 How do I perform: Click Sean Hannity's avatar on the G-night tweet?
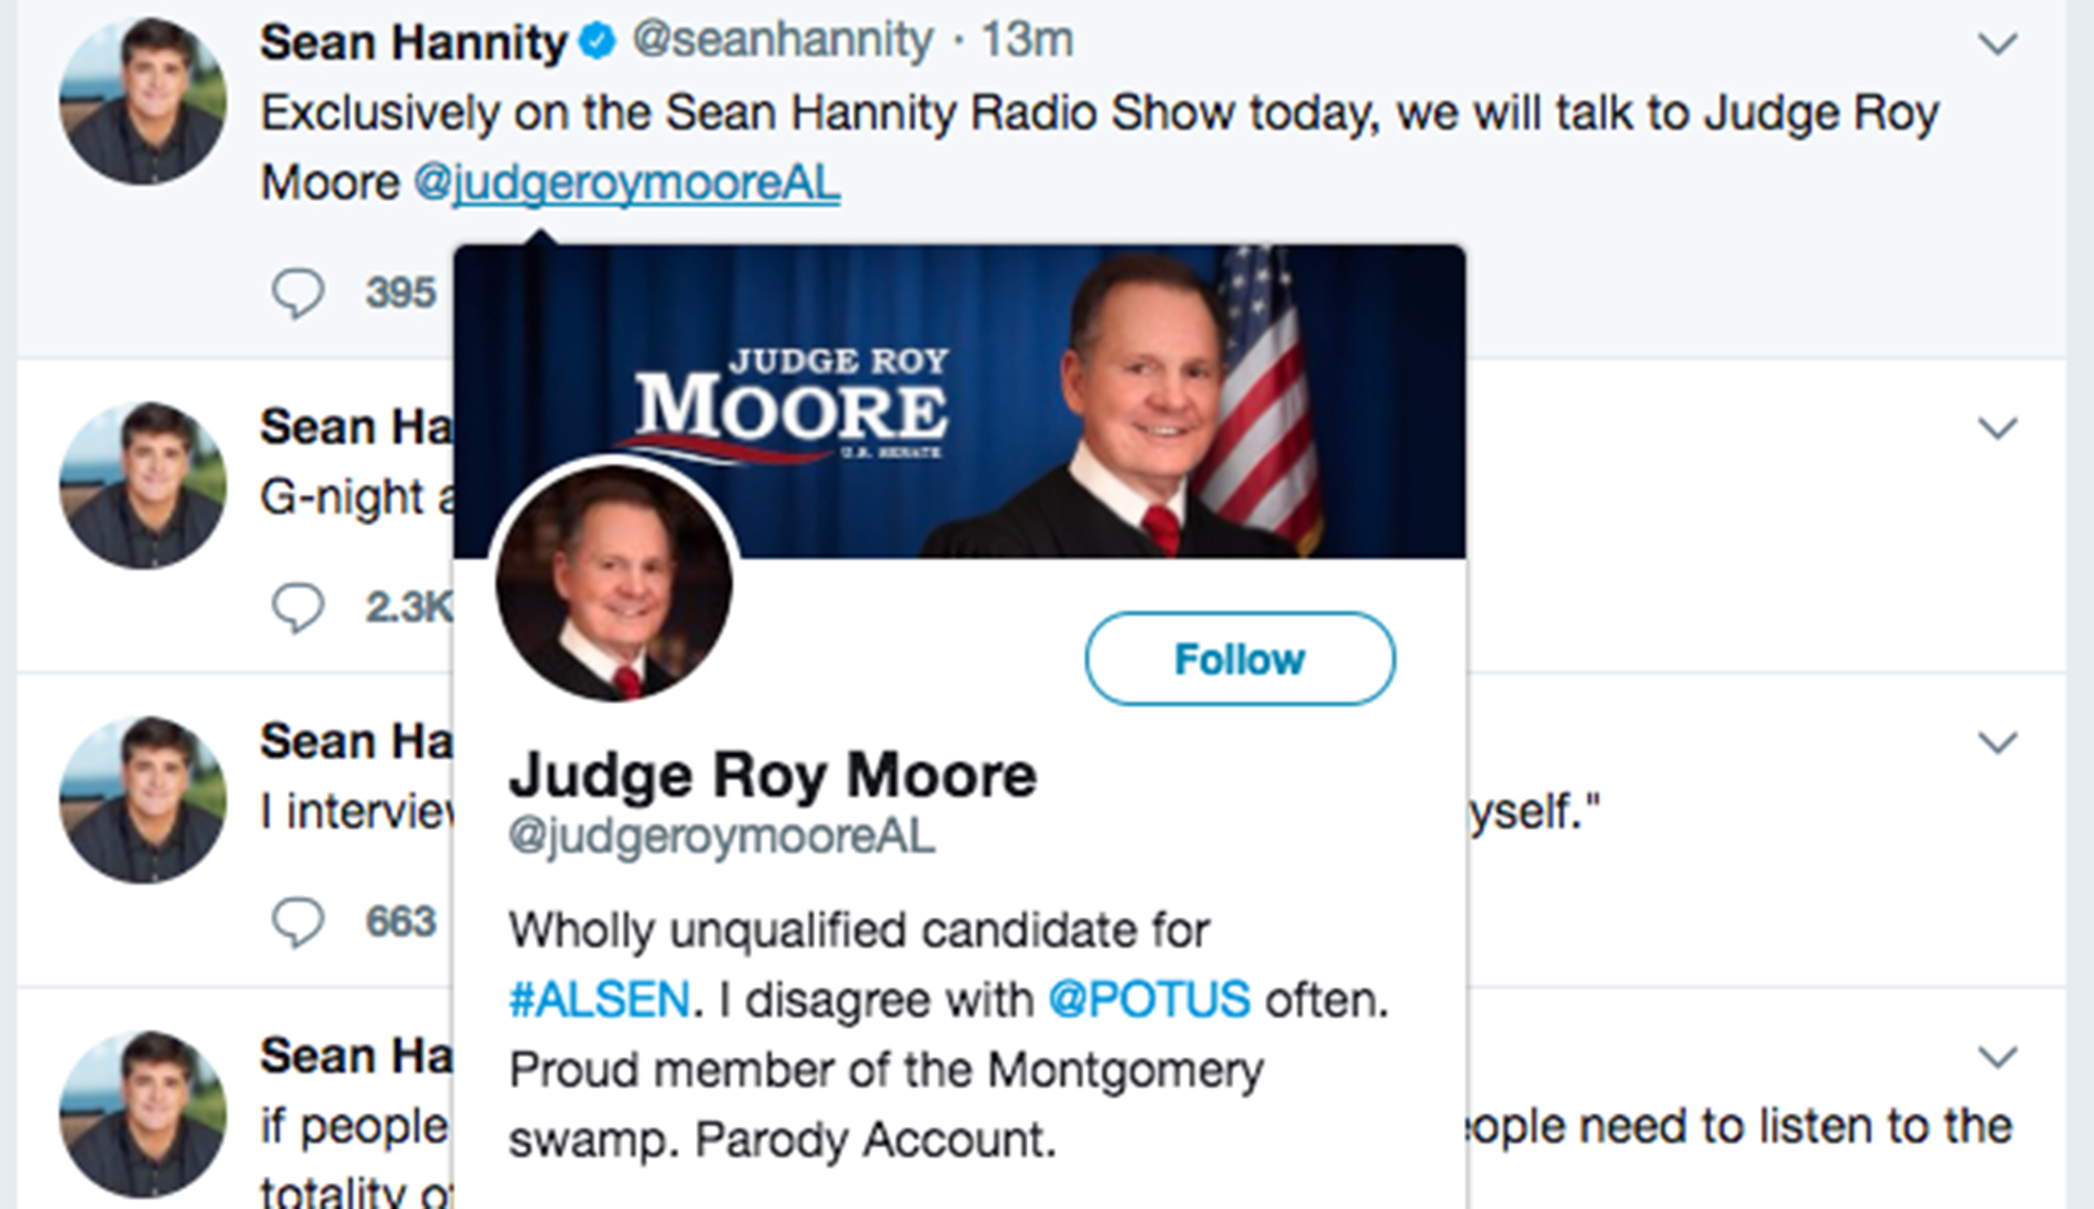tap(143, 485)
